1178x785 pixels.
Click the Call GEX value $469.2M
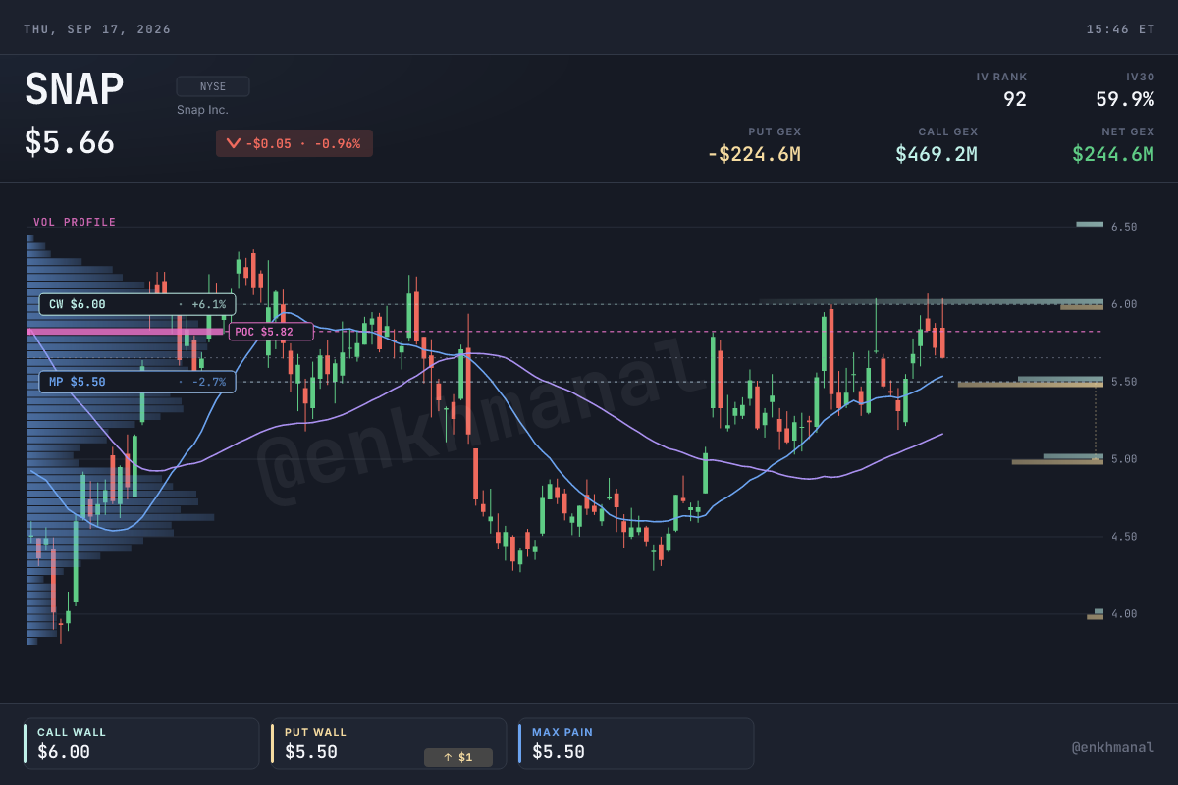(x=937, y=154)
